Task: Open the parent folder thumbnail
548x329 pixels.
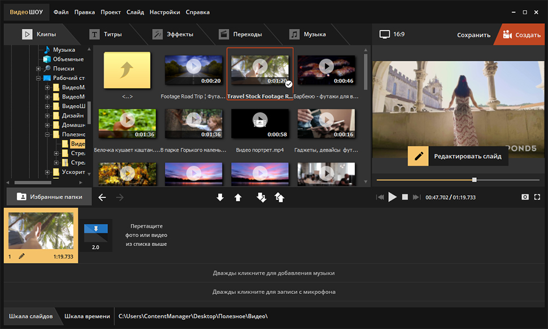Action: (127, 70)
